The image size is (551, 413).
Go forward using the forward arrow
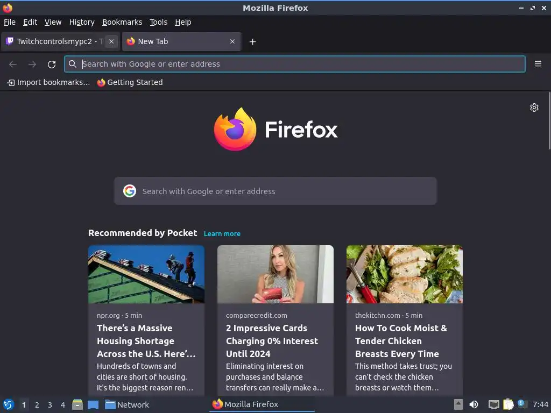click(32, 65)
